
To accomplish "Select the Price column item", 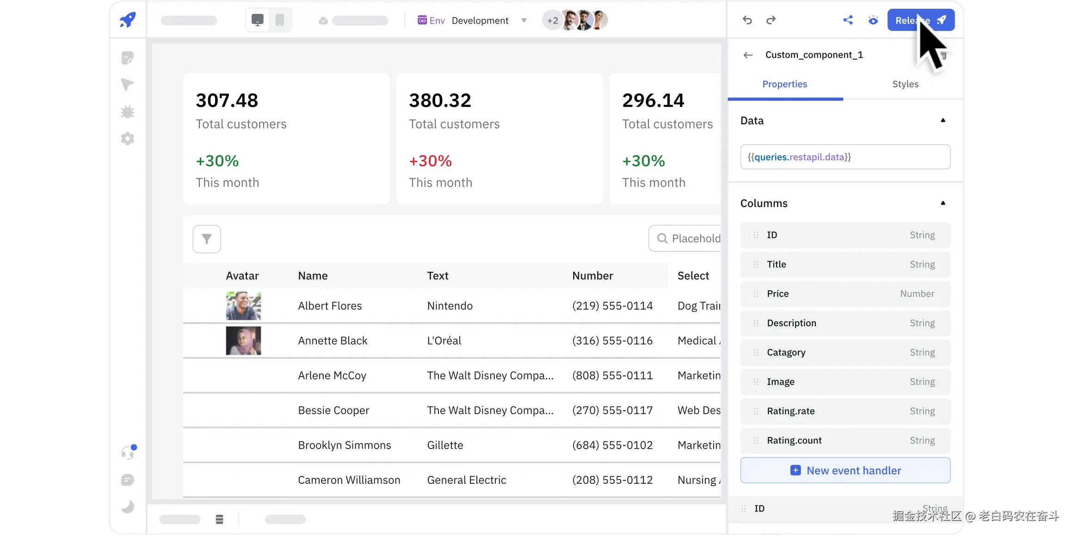I will (845, 294).
